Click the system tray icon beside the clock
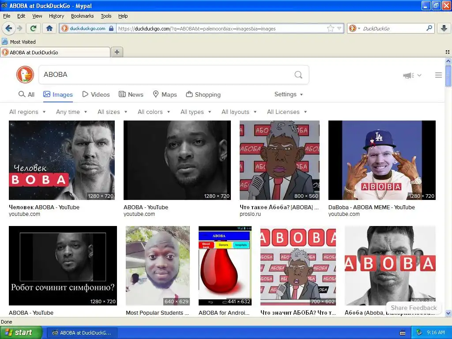The image size is (452, 339). pyautogui.click(x=419, y=333)
